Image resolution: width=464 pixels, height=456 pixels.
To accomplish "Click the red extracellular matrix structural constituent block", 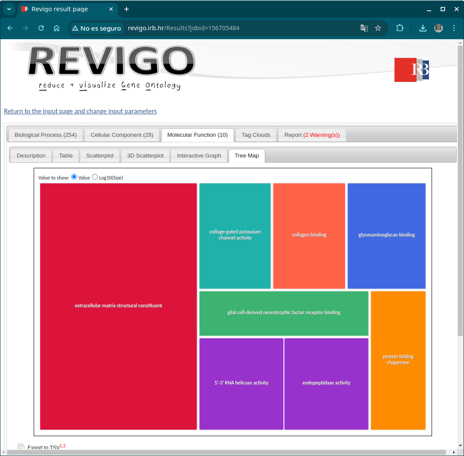I will tap(118, 306).
